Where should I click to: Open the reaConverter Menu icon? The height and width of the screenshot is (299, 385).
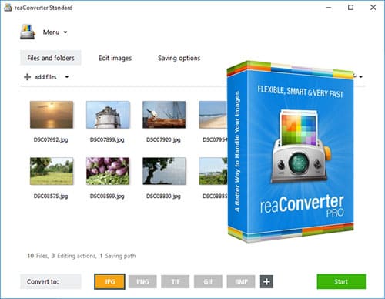(x=28, y=32)
